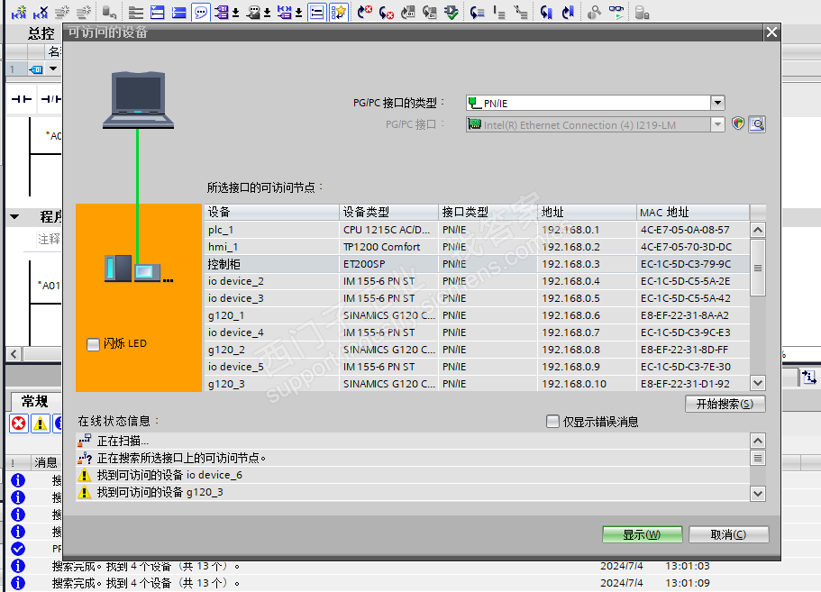Close the 可访问的设备 dialog
Screen dimensions: 821x592
pyautogui.click(x=771, y=32)
